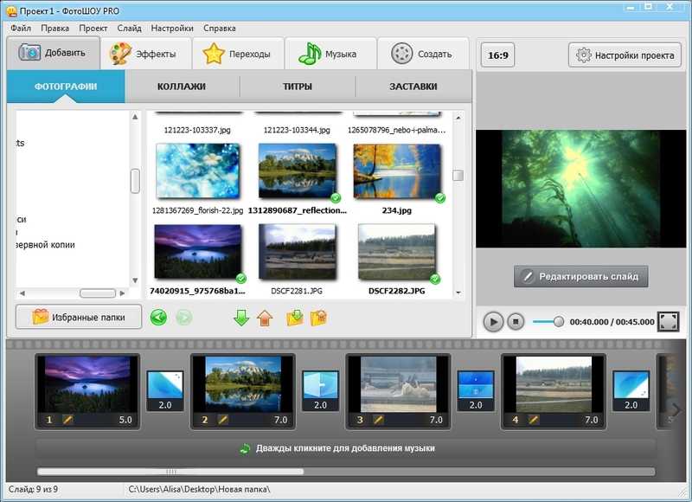Screen dimensions: 692x502
Task: Open the Правка menu
Action: point(54,29)
